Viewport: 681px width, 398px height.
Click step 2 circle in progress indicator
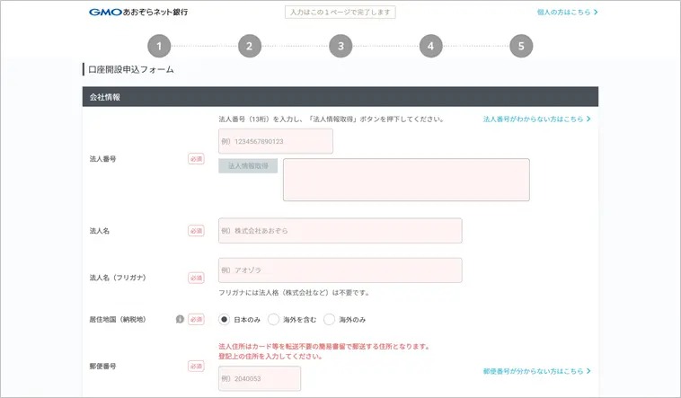pos(249,47)
